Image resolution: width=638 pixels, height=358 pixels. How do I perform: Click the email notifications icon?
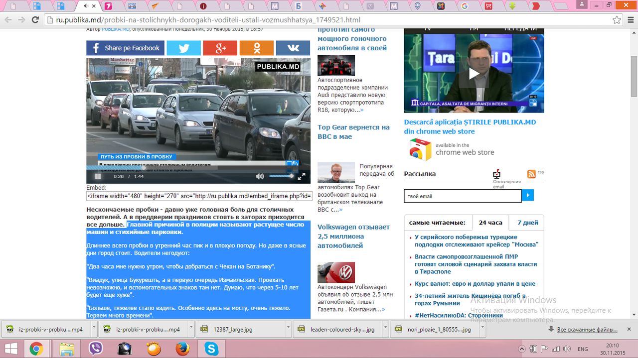click(496, 174)
